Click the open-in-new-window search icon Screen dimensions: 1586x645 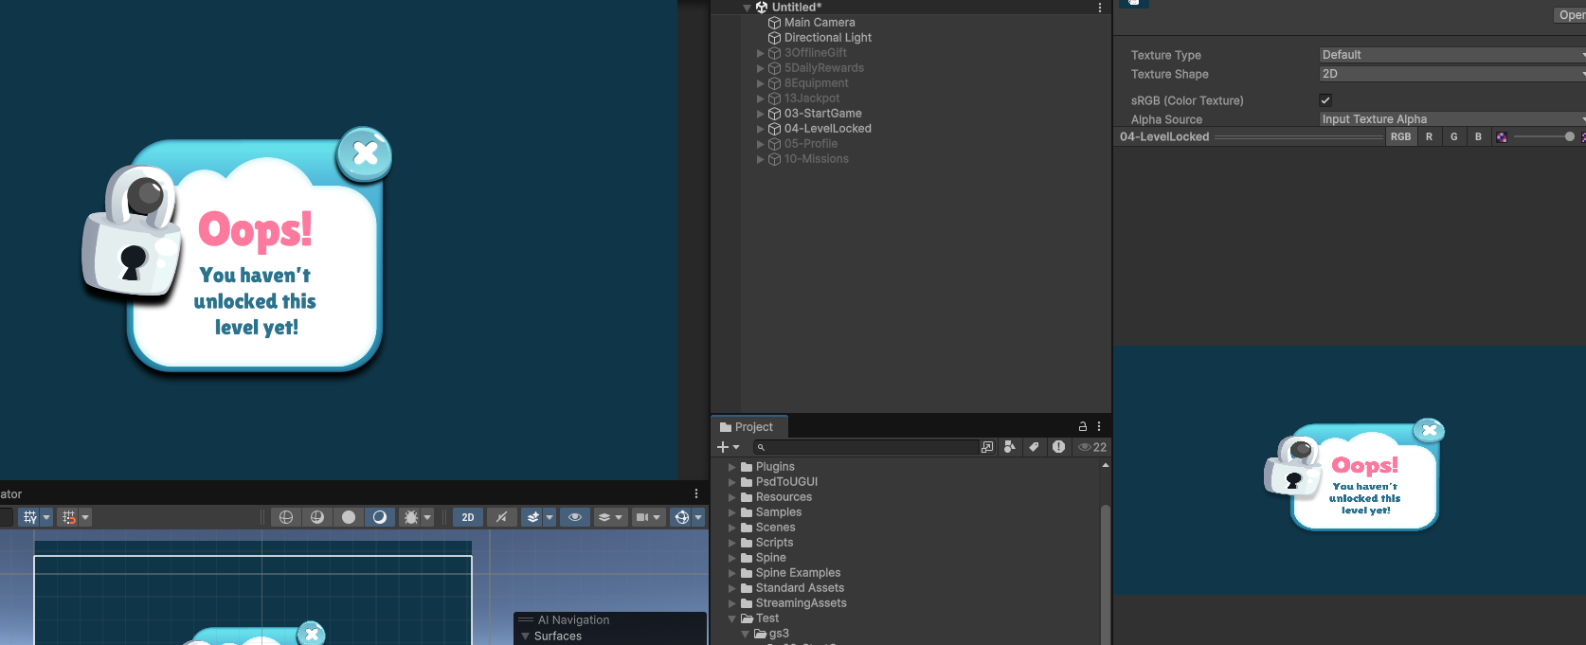pyautogui.click(x=987, y=447)
